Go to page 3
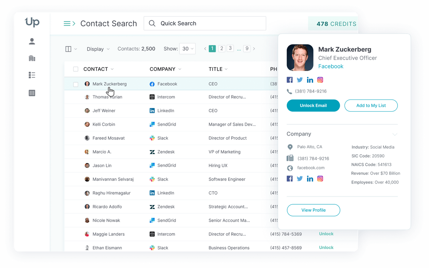This screenshot has width=429, height=268. (230, 49)
